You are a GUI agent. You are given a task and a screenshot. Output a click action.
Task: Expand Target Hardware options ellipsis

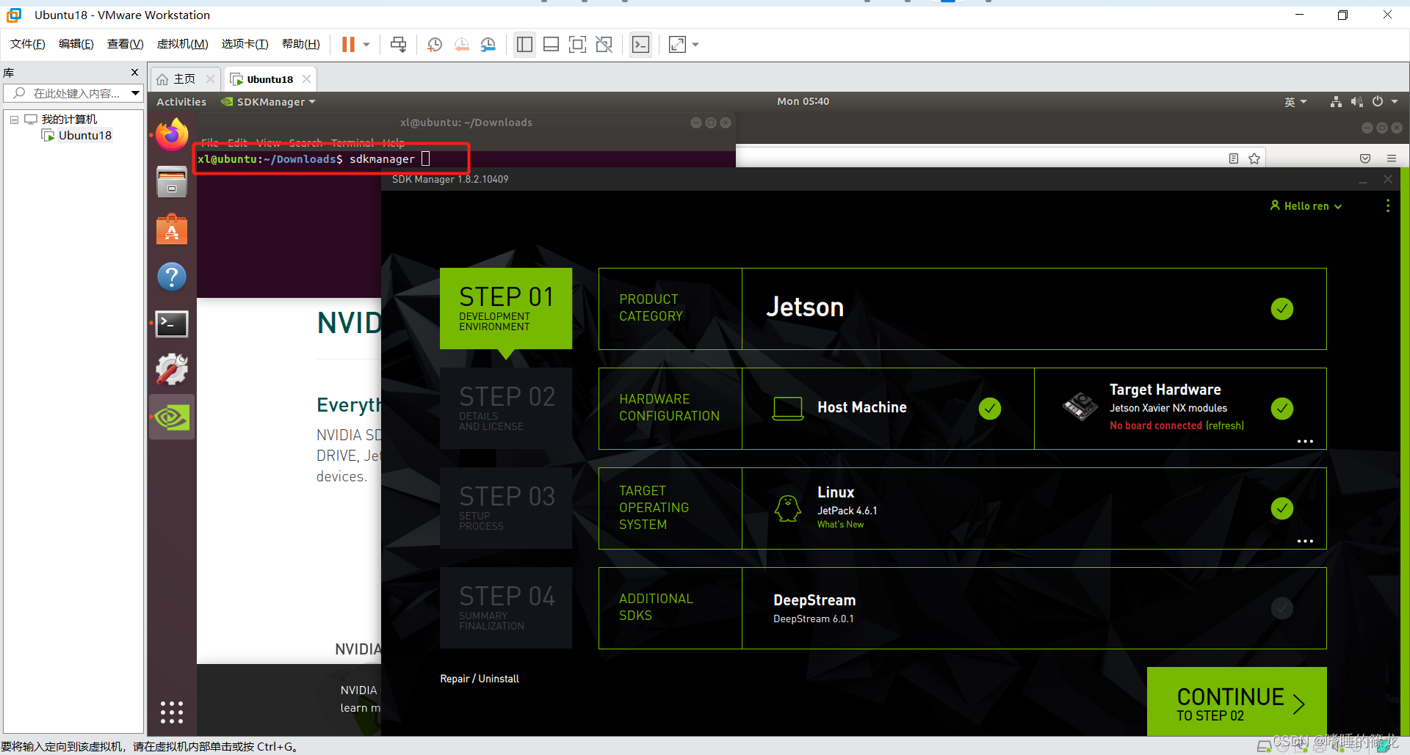tap(1305, 442)
